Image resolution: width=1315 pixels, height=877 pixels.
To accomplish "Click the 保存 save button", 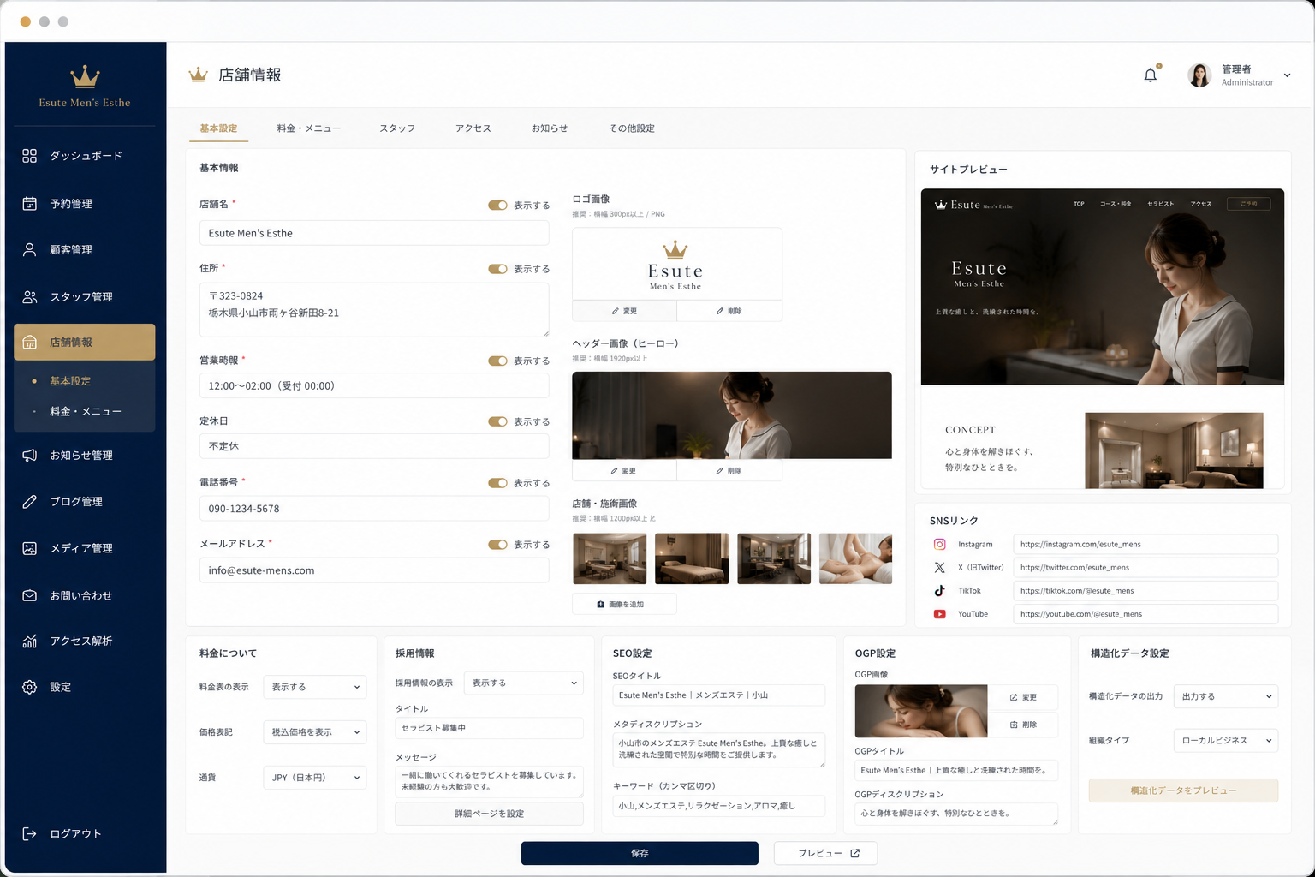I will click(640, 853).
